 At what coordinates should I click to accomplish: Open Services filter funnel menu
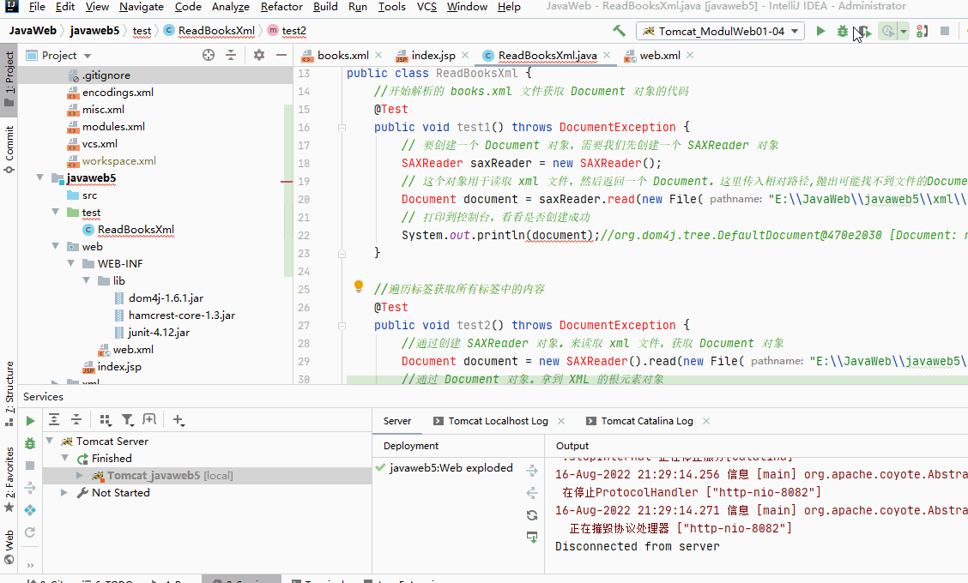(127, 419)
